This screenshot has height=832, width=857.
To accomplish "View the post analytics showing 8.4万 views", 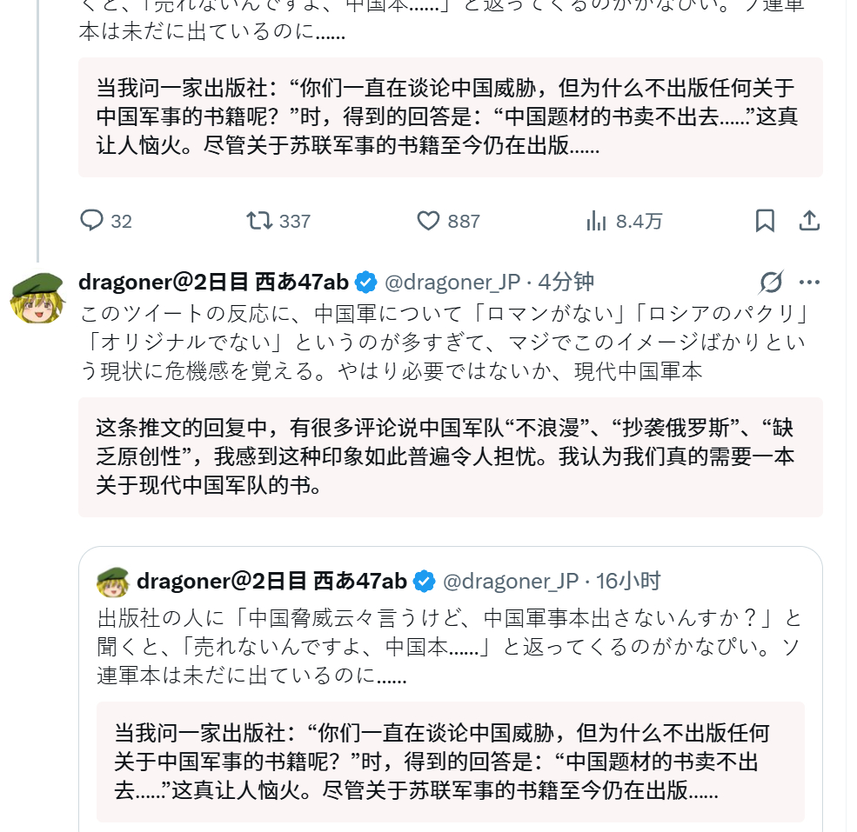I will 597,221.
